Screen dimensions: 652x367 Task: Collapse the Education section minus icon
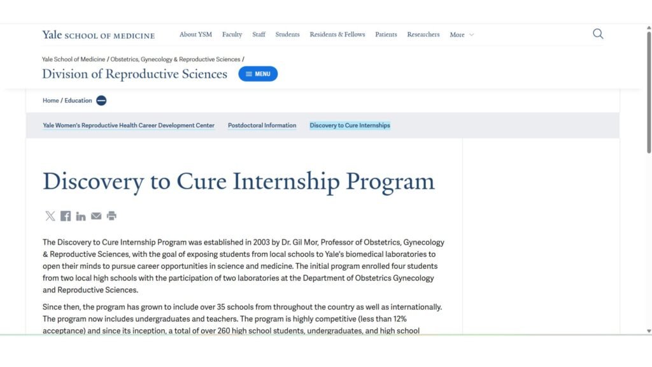pyautogui.click(x=101, y=101)
